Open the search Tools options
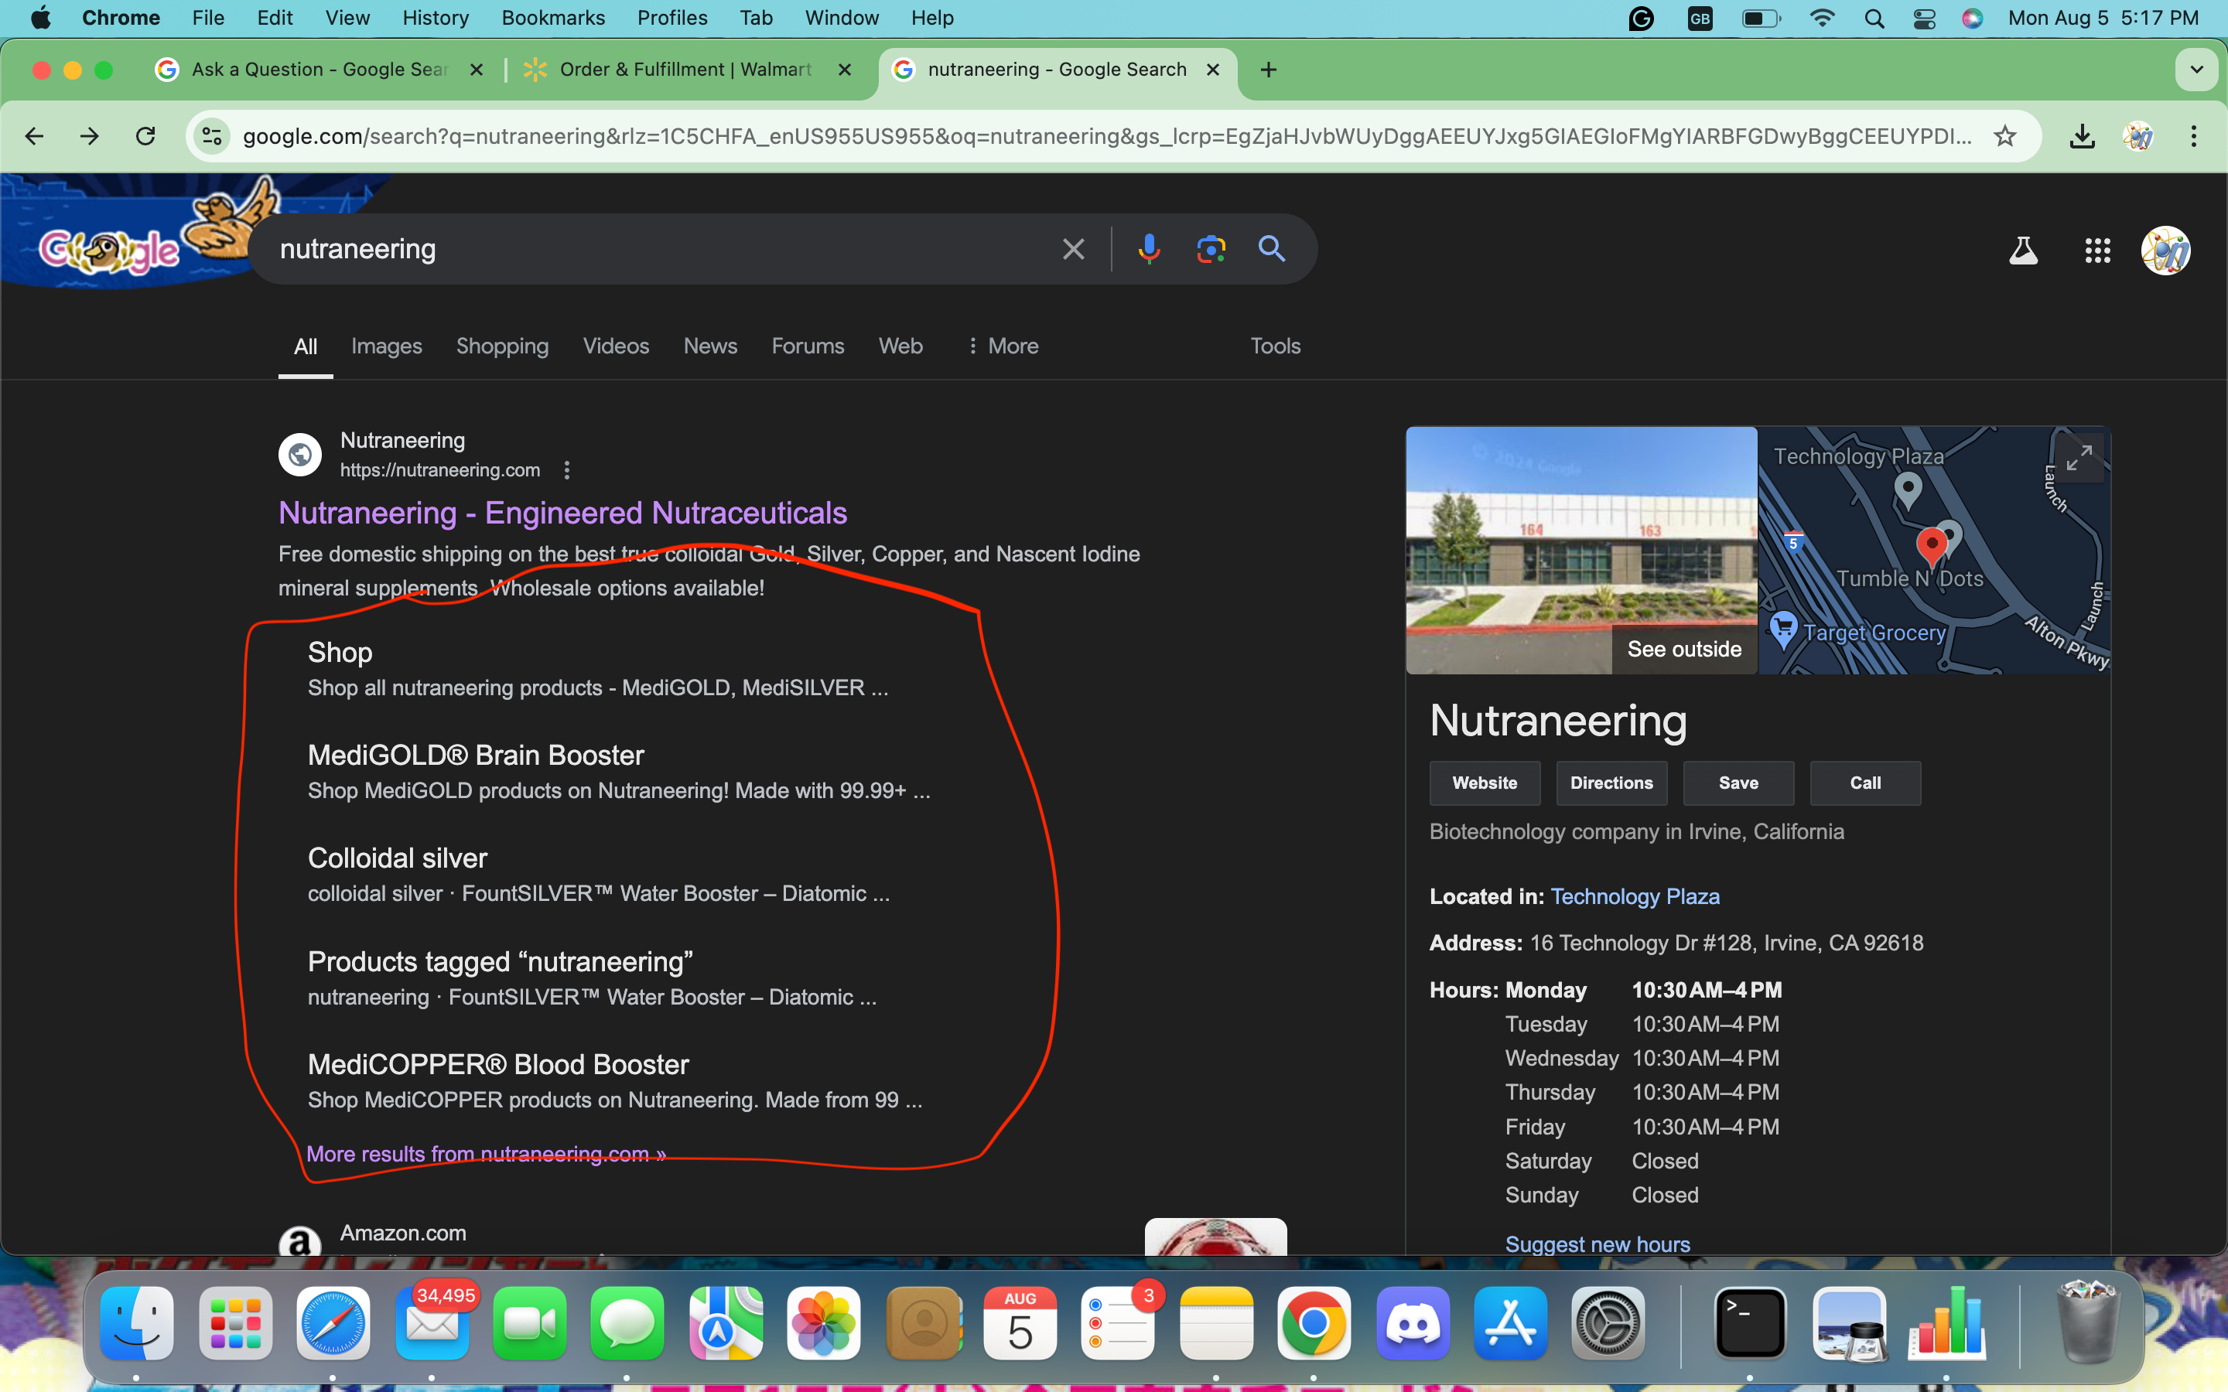The width and height of the screenshot is (2228, 1392). 1275,346
